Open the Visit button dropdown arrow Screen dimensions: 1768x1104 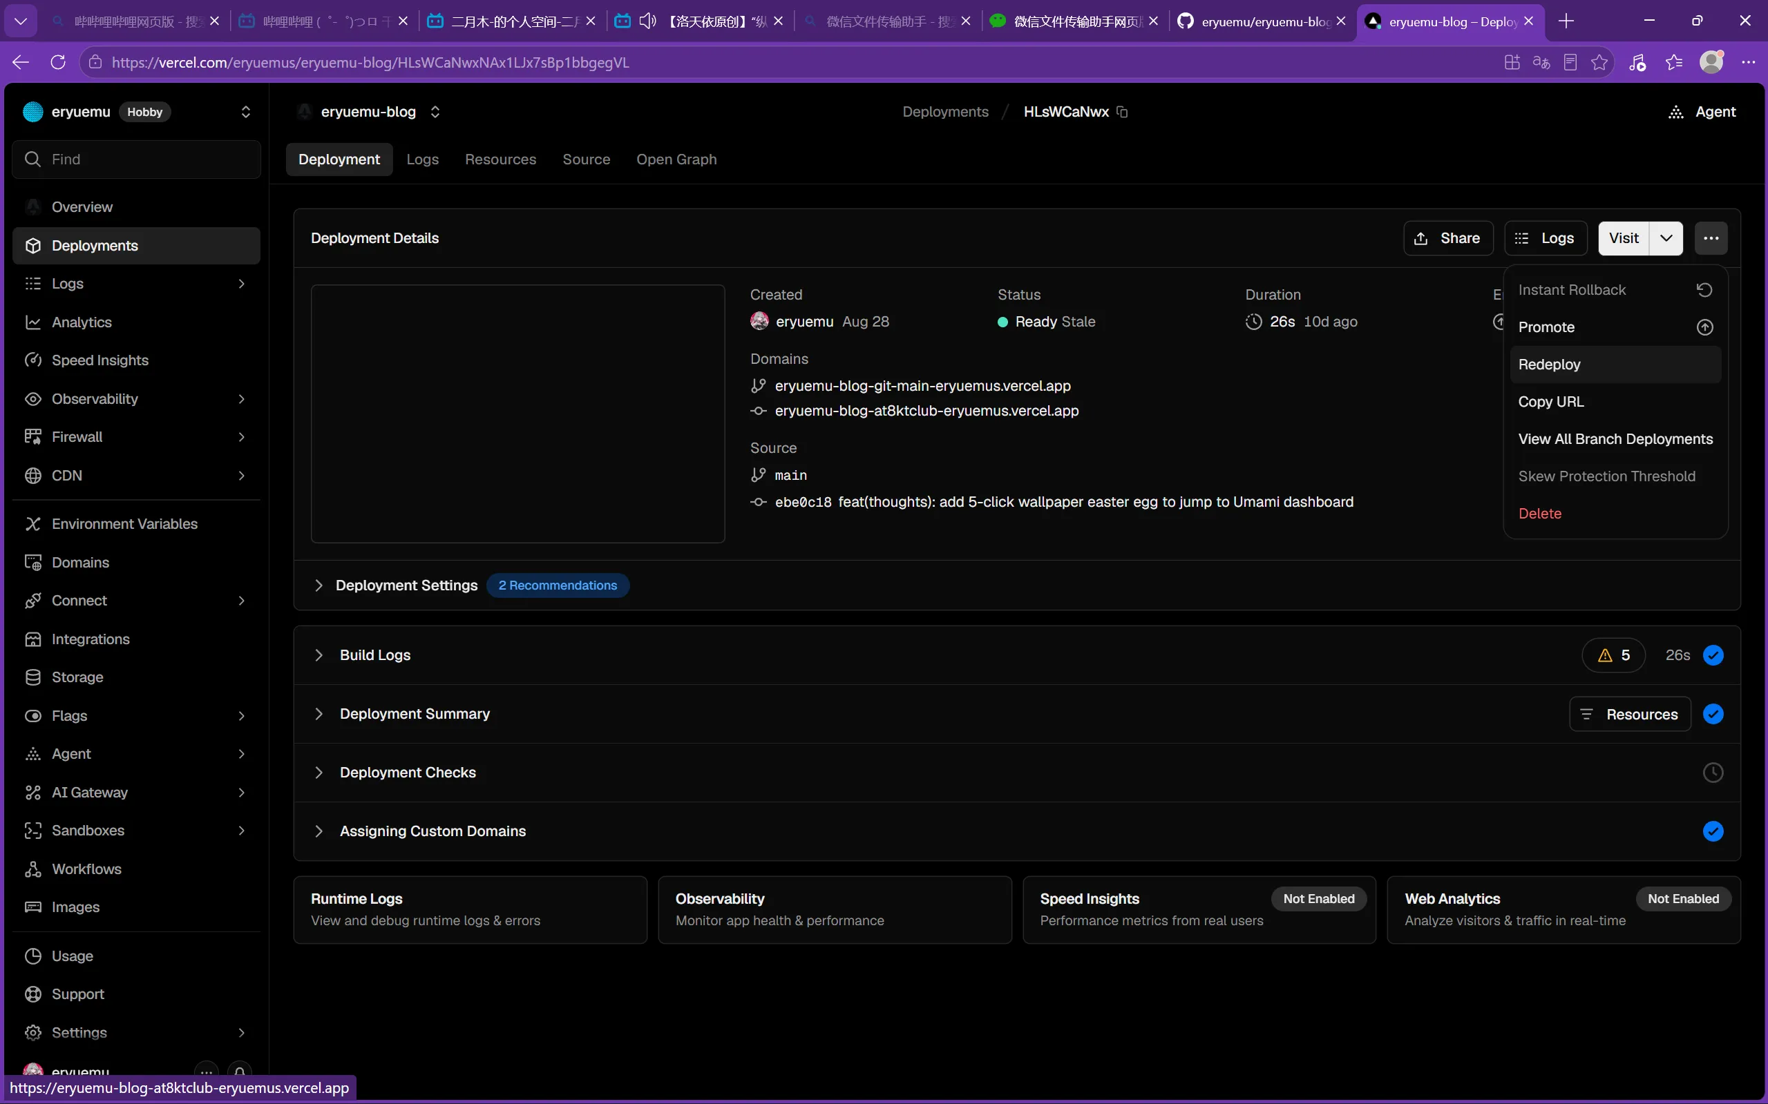click(x=1666, y=238)
